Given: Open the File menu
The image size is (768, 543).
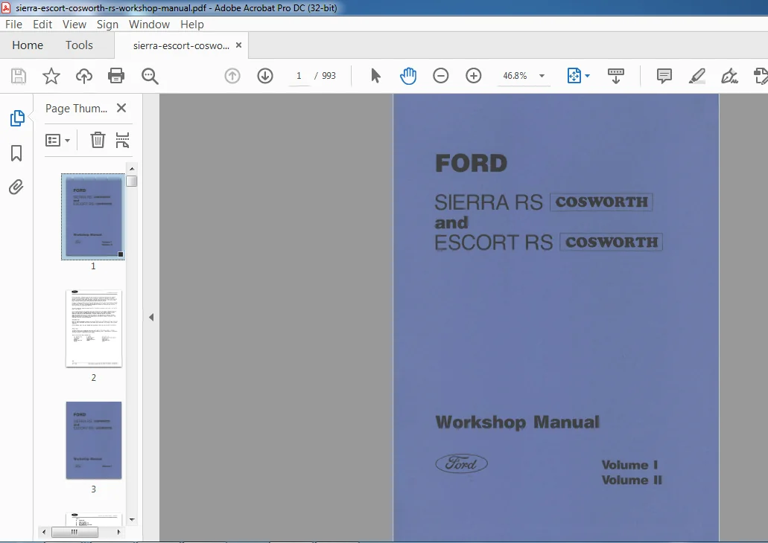Looking at the screenshot, I should (x=13, y=25).
